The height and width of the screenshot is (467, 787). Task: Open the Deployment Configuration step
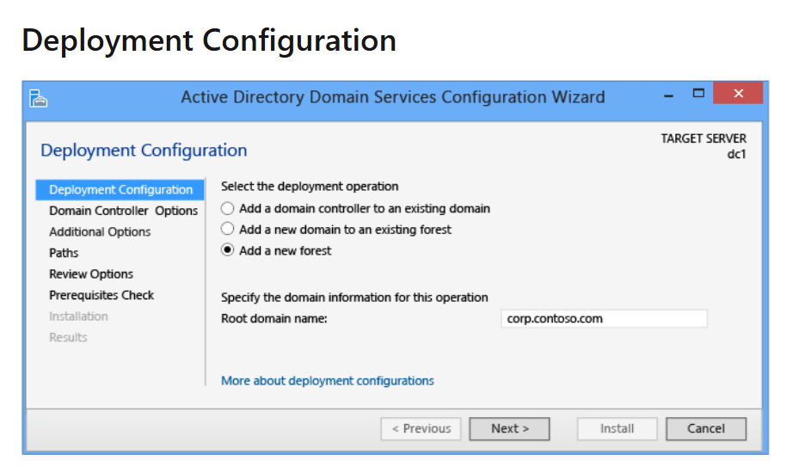click(x=120, y=189)
